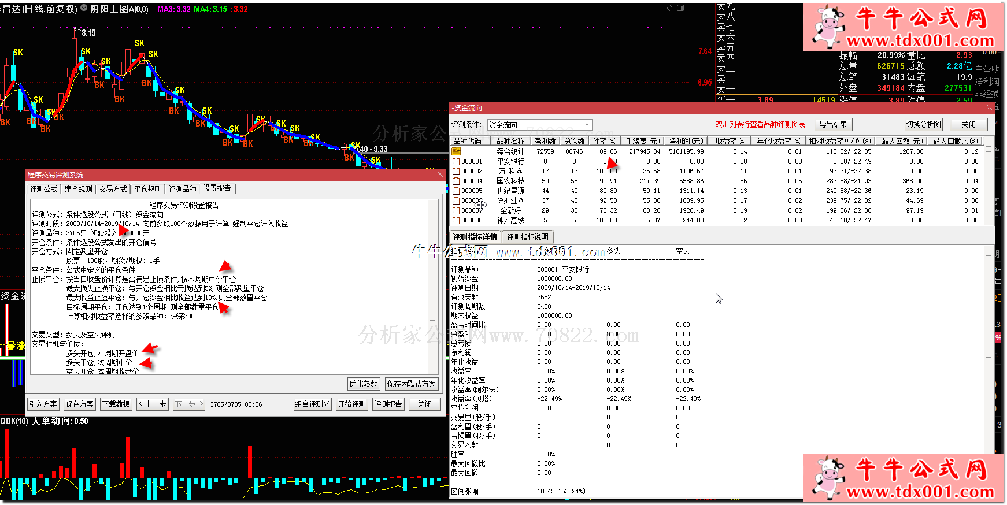Click the 开始评测 button

352,404
